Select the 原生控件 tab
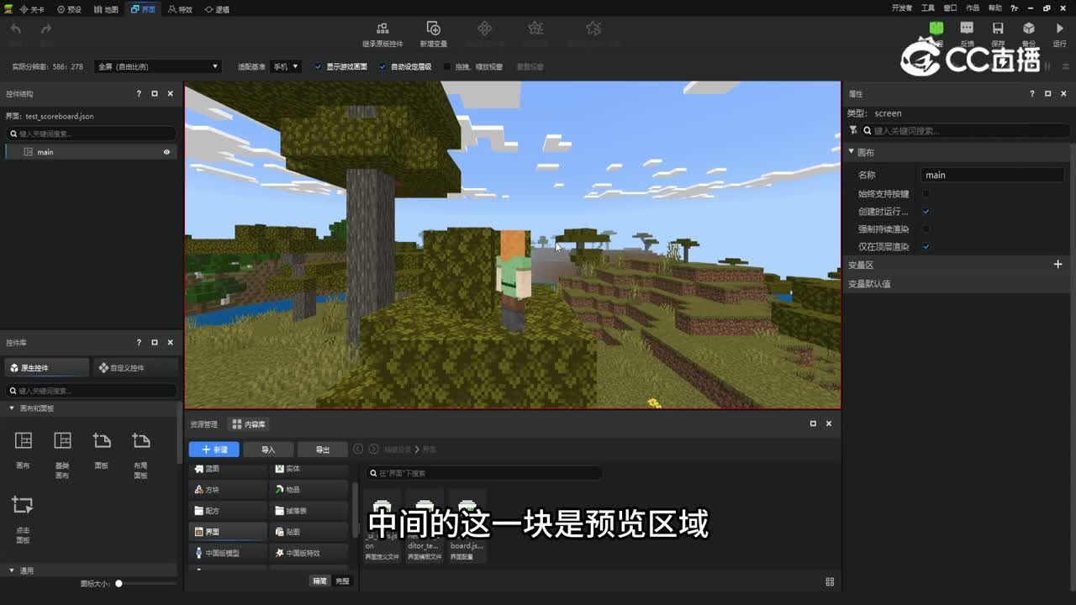This screenshot has width=1076, height=605. pyautogui.click(x=47, y=368)
